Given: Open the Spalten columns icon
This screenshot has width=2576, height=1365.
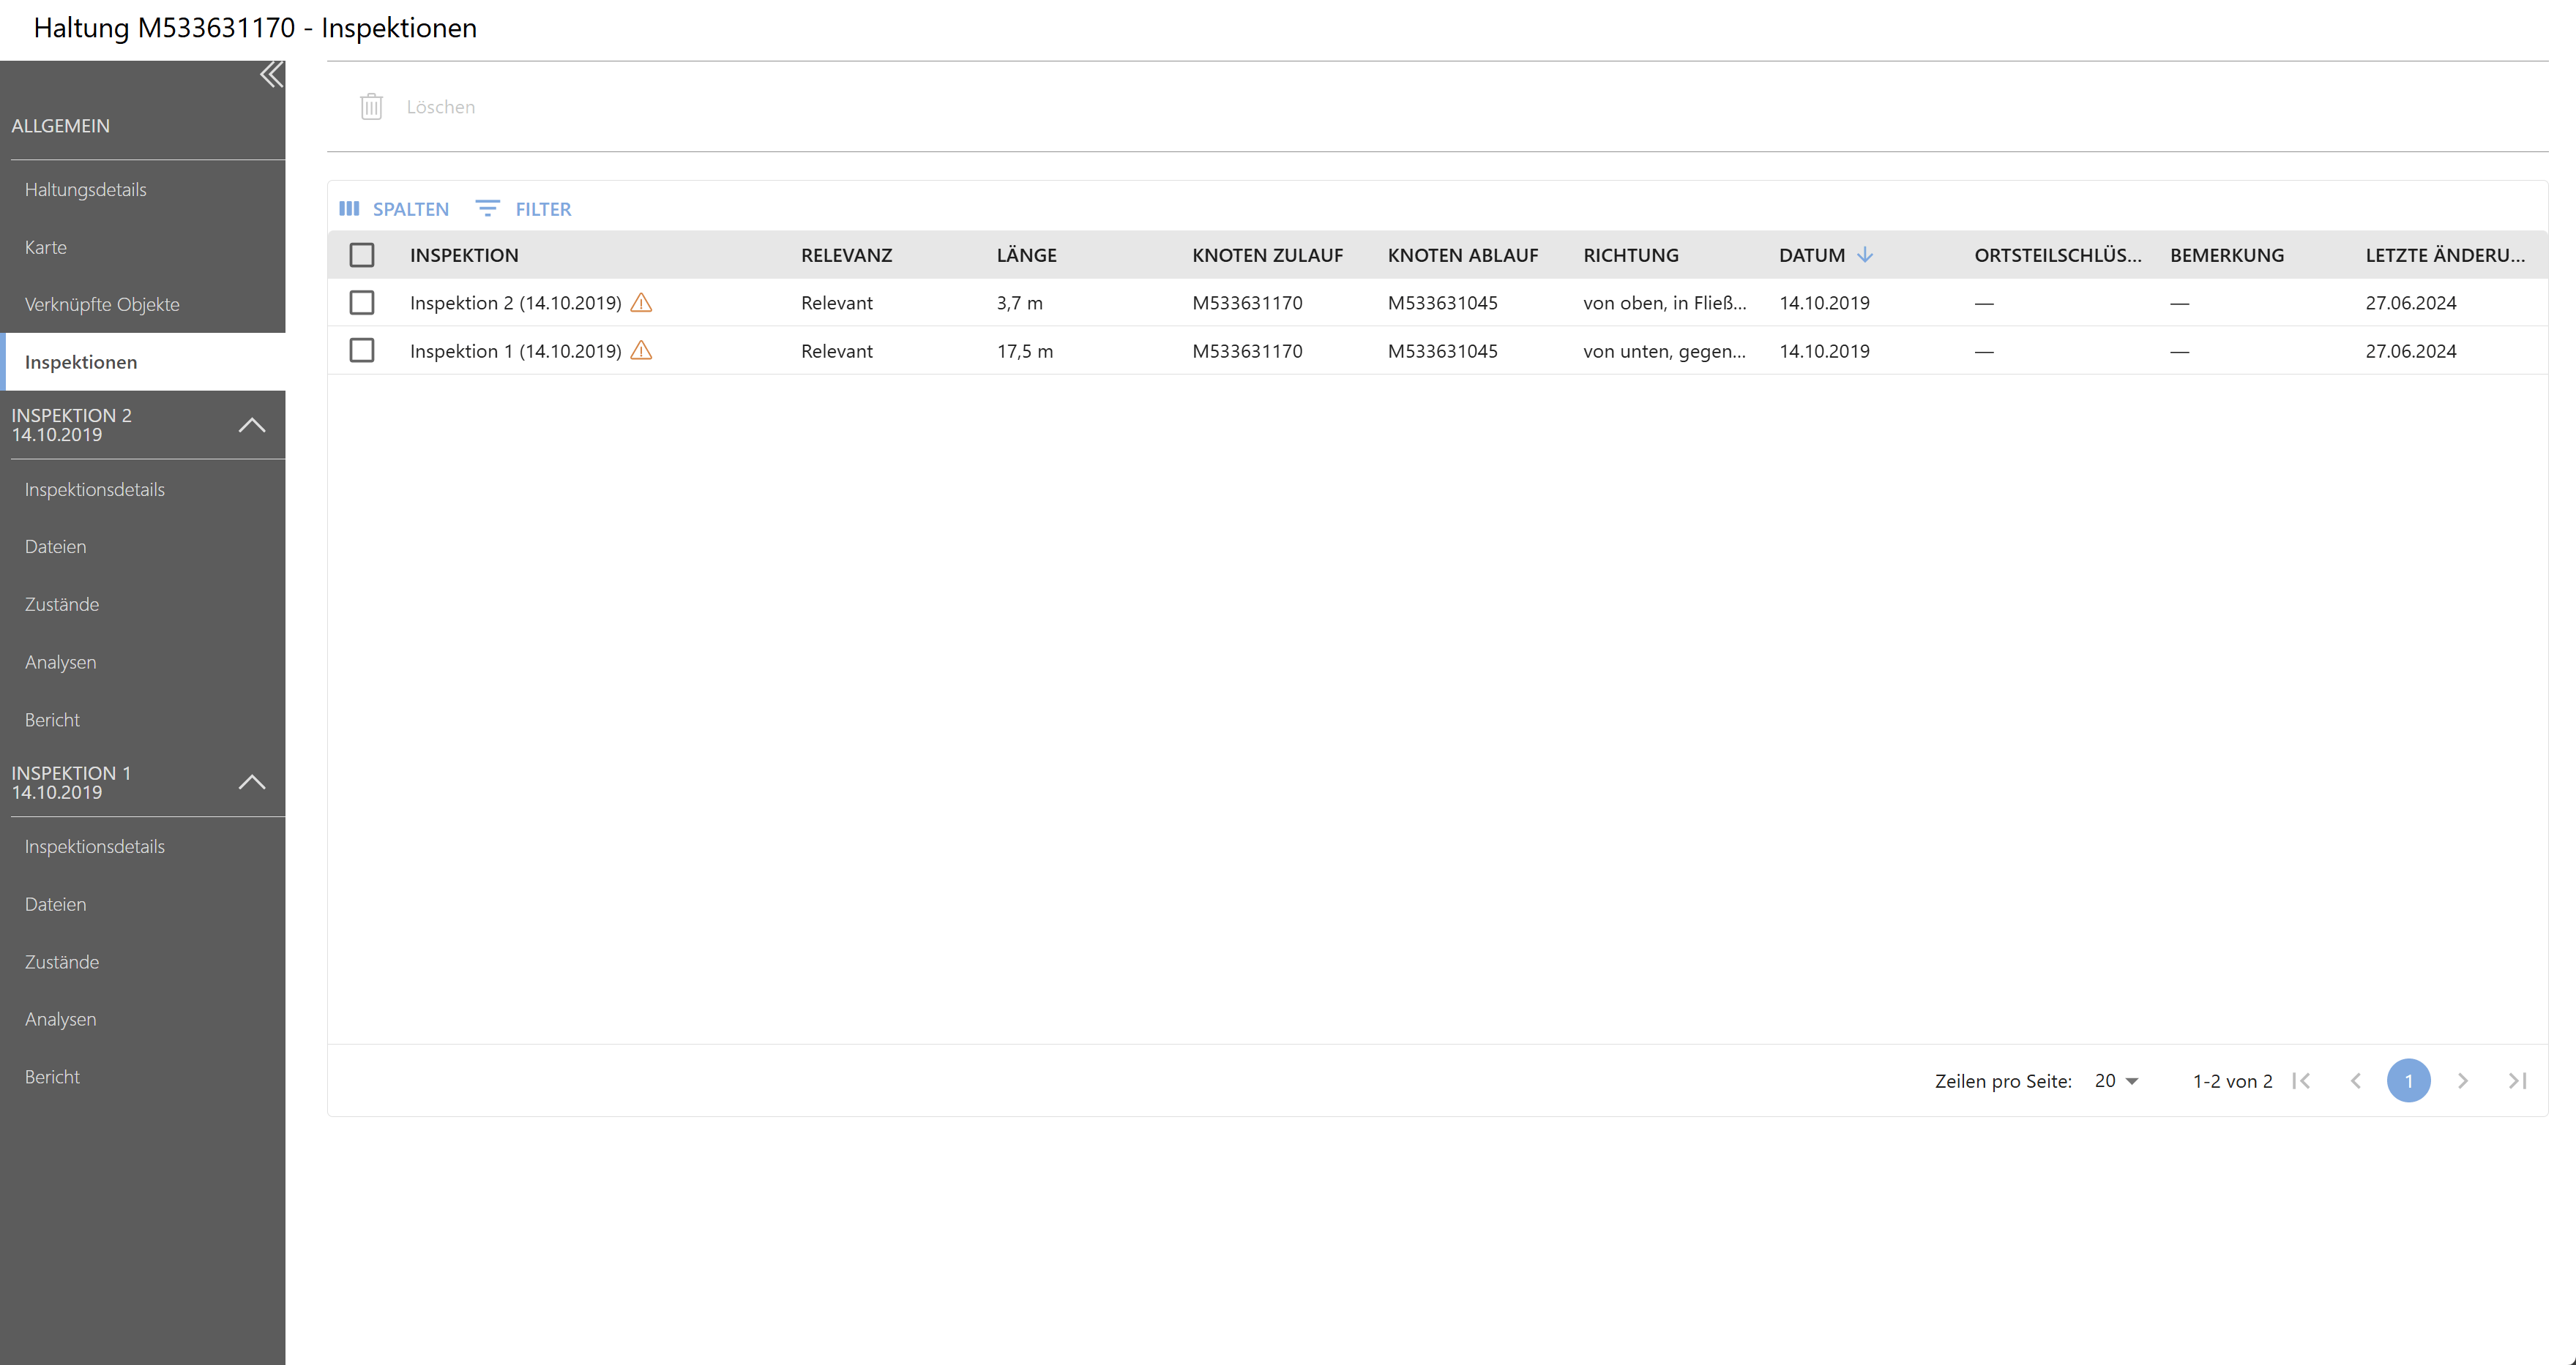Looking at the screenshot, I should coord(349,209).
